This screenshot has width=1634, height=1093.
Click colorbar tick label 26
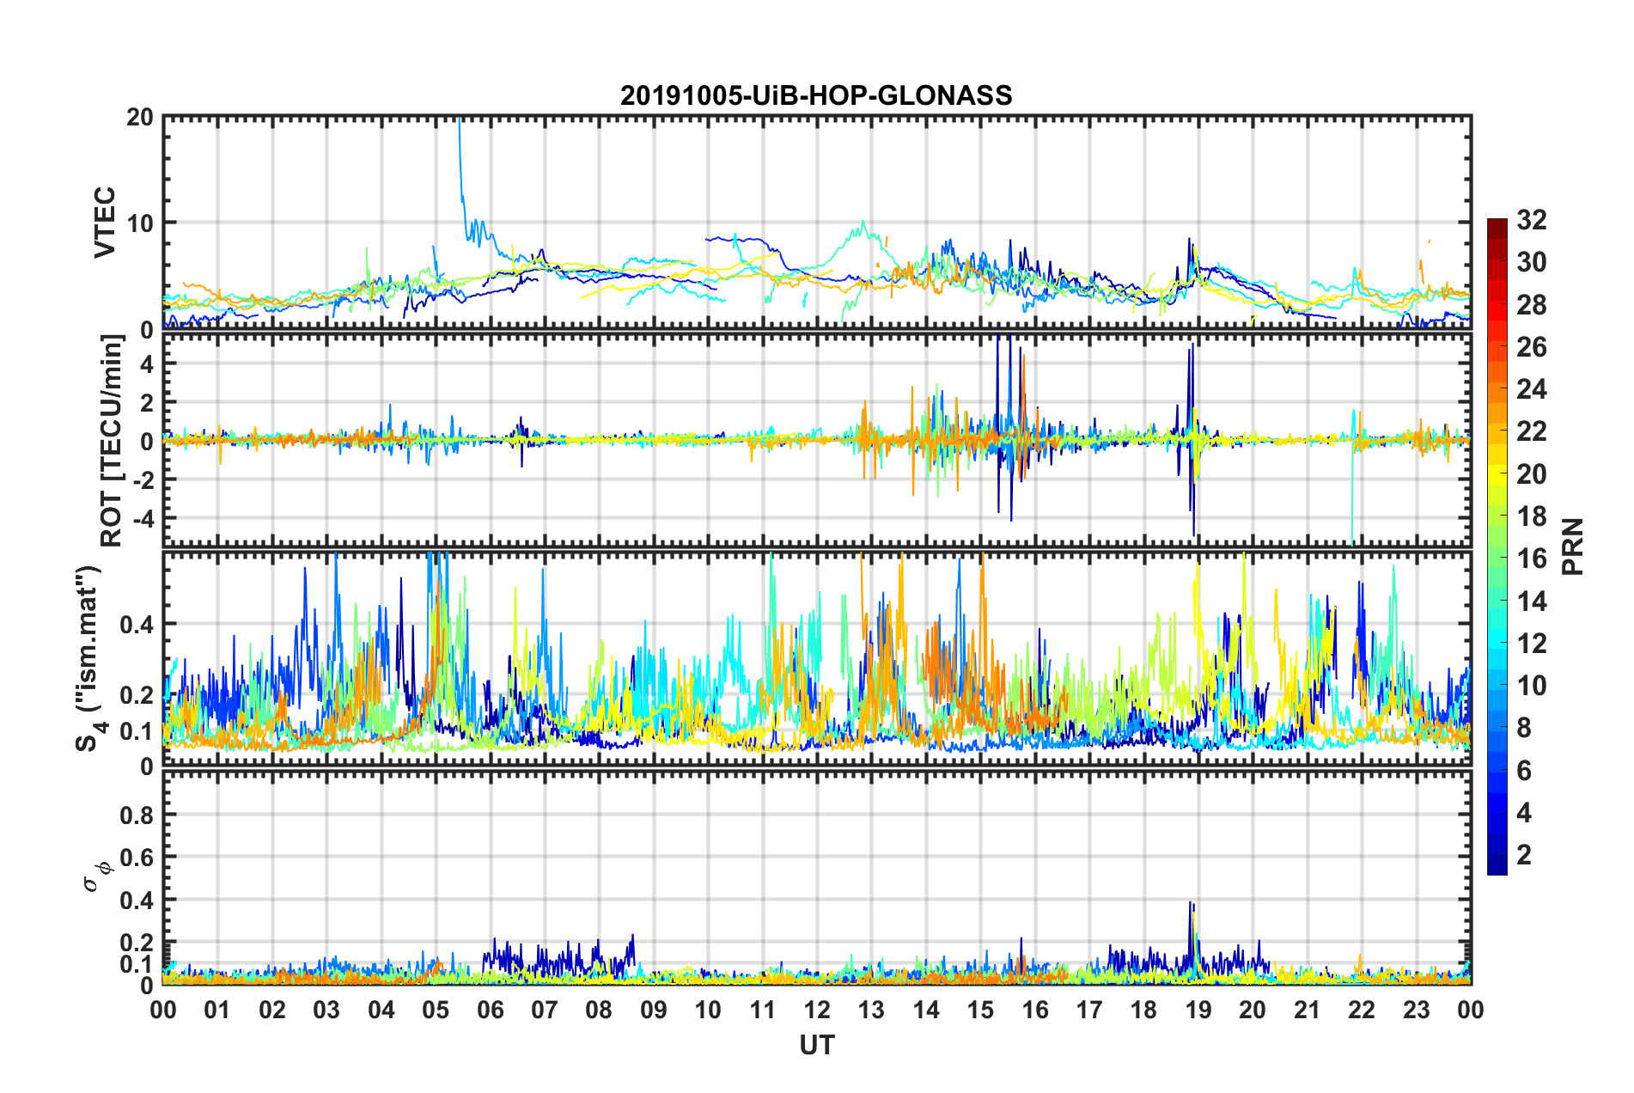[1531, 347]
